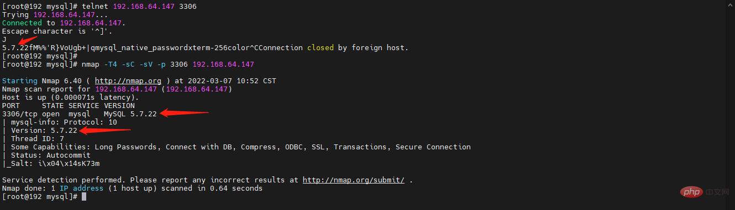This screenshot has height=210, width=735.
Task: Click the 'Some Capabilities' line
Action: pyautogui.click(x=237, y=147)
